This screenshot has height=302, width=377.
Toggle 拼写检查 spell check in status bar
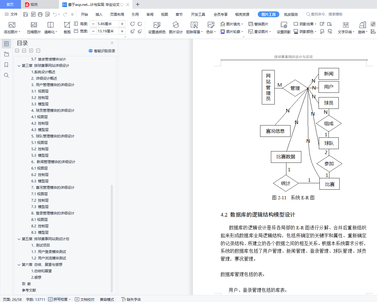pyautogui.click(x=58, y=299)
